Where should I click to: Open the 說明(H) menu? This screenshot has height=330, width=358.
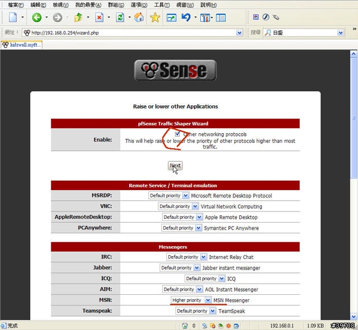(209, 5)
